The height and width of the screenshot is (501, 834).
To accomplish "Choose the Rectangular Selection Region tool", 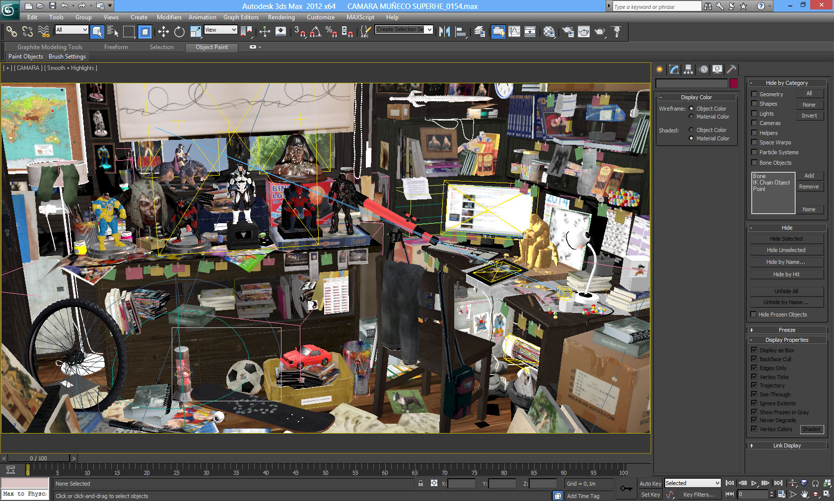I will 129,32.
